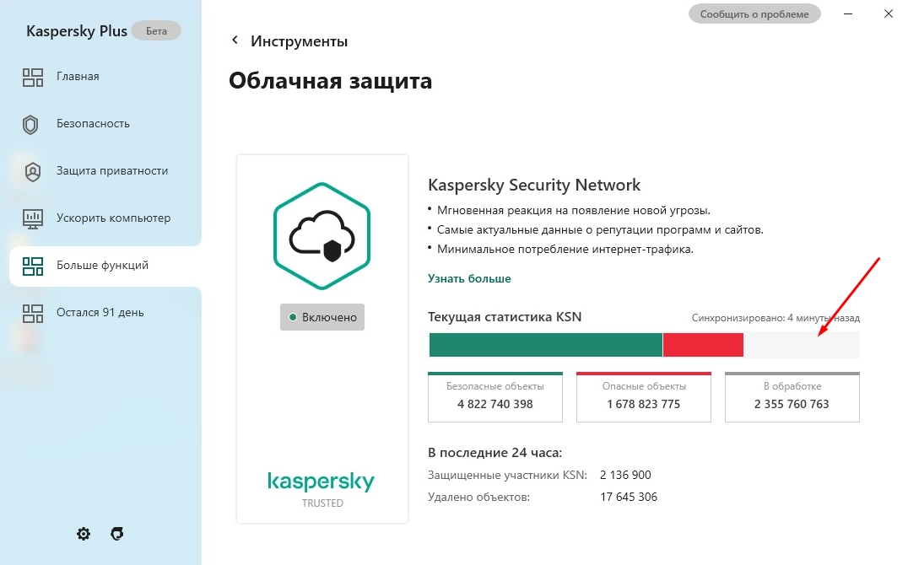Select the Безопасные объекты statistics box

[495, 397]
